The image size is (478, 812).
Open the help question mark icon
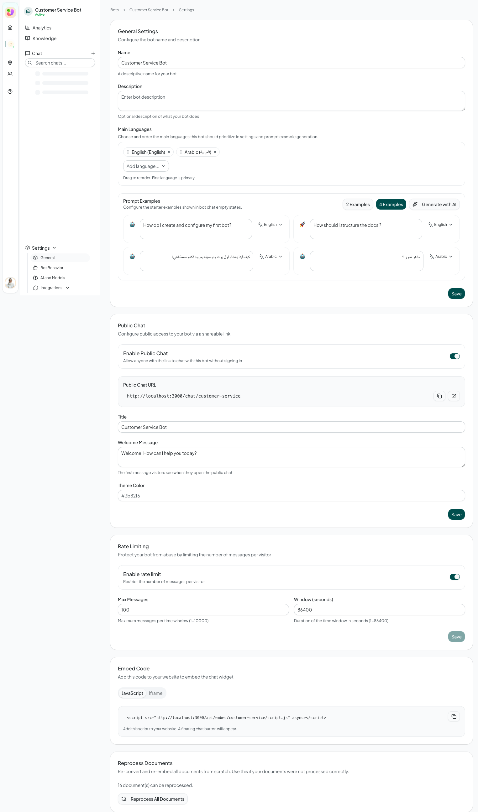(x=10, y=91)
